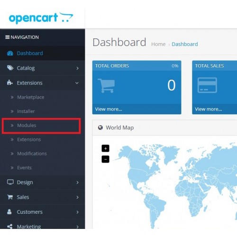Toggle the navigation hamburger icon

[7, 37]
